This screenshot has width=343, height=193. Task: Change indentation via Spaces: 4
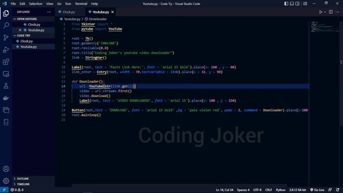pos(243,190)
